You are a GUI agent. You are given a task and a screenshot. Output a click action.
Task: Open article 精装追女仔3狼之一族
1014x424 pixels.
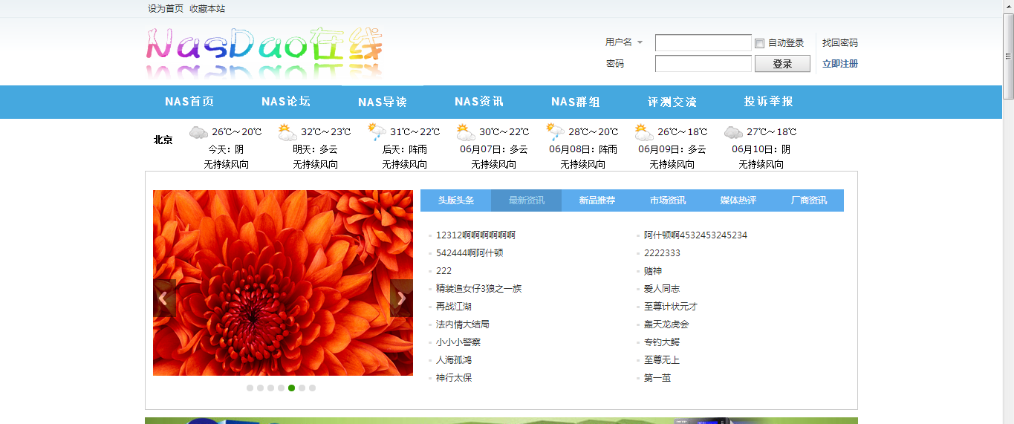click(x=479, y=289)
